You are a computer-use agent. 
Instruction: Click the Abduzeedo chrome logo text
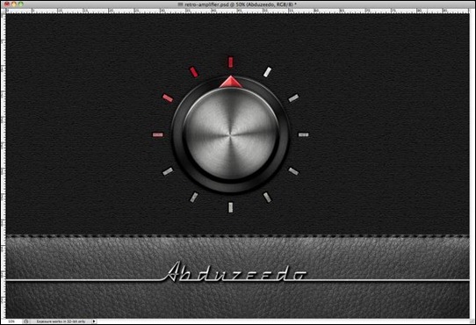coord(236,271)
